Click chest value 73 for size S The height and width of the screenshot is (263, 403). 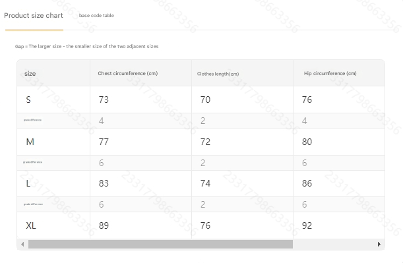click(x=104, y=100)
